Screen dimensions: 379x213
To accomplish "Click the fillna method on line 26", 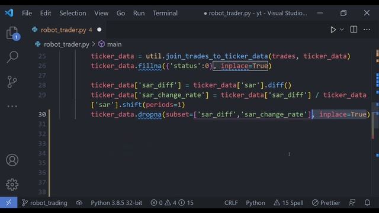I will click(150, 66).
